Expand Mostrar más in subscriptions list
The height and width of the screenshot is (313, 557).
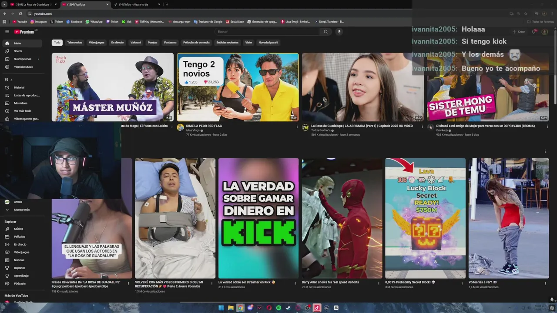[22, 210]
